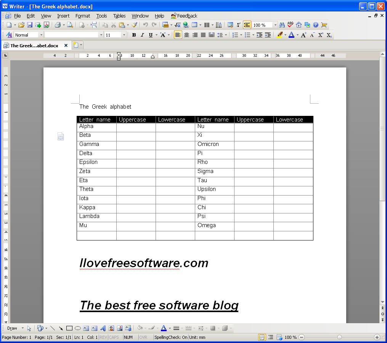Open the font name dropdown
The height and width of the screenshot is (343, 387).
point(101,35)
